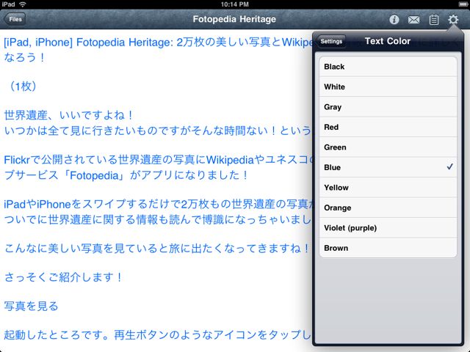The width and height of the screenshot is (470, 352).
Task: Tap the iPad label in the status bar
Action: [x=8, y=4]
